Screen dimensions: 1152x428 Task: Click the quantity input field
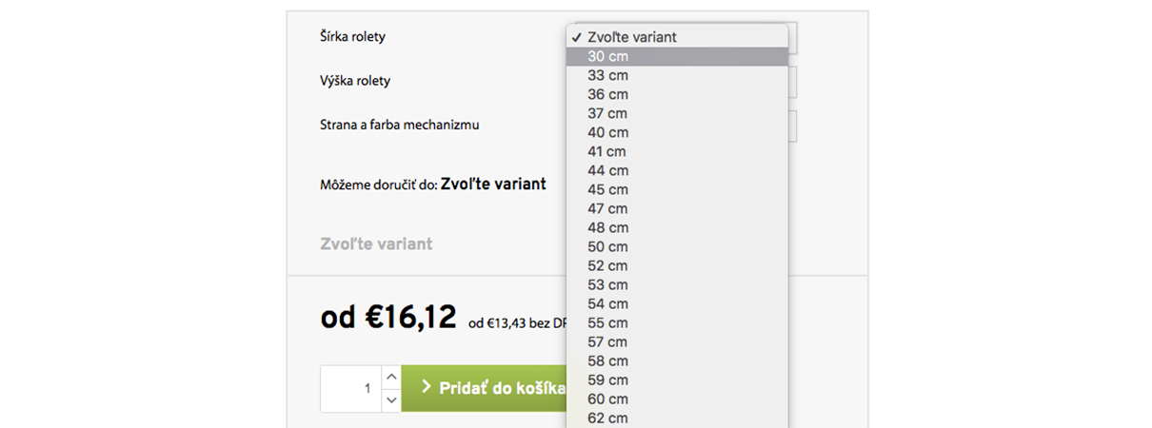(x=350, y=389)
